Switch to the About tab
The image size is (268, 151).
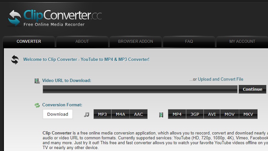pyautogui.click(x=82, y=41)
